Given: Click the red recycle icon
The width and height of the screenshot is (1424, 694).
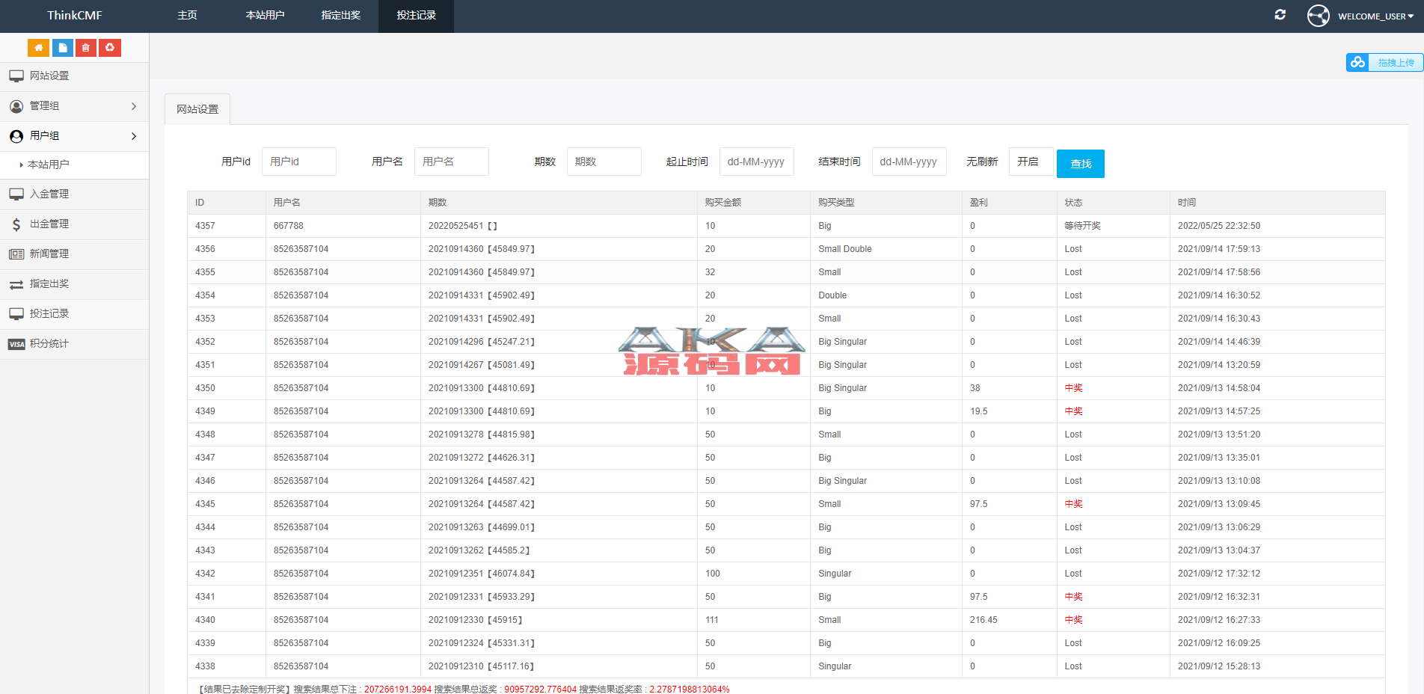Looking at the screenshot, I should (110, 48).
